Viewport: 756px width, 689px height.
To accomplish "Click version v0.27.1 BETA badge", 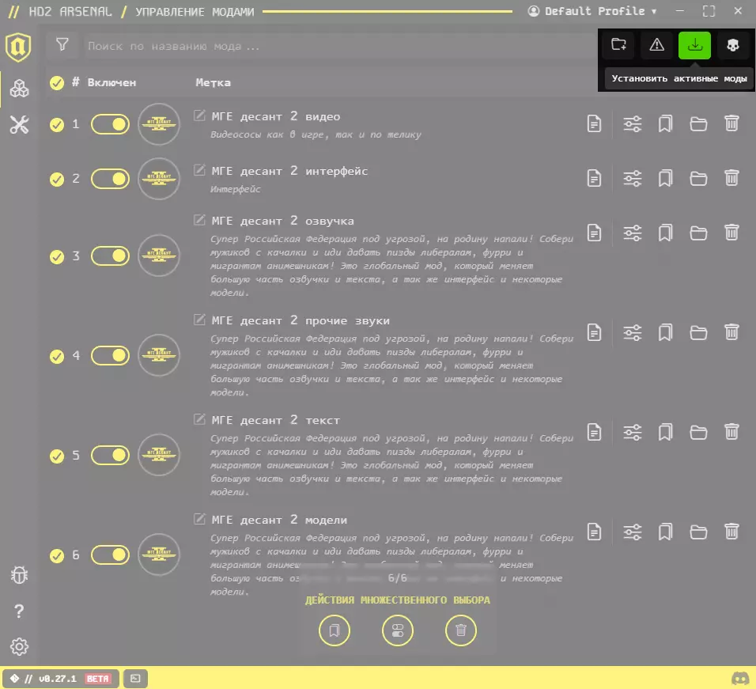I will tap(61, 679).
